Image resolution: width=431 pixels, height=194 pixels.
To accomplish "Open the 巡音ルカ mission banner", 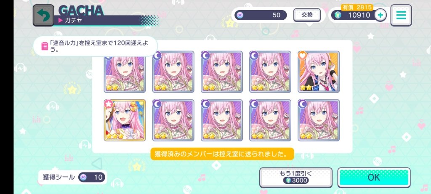I will click(96, 46).
